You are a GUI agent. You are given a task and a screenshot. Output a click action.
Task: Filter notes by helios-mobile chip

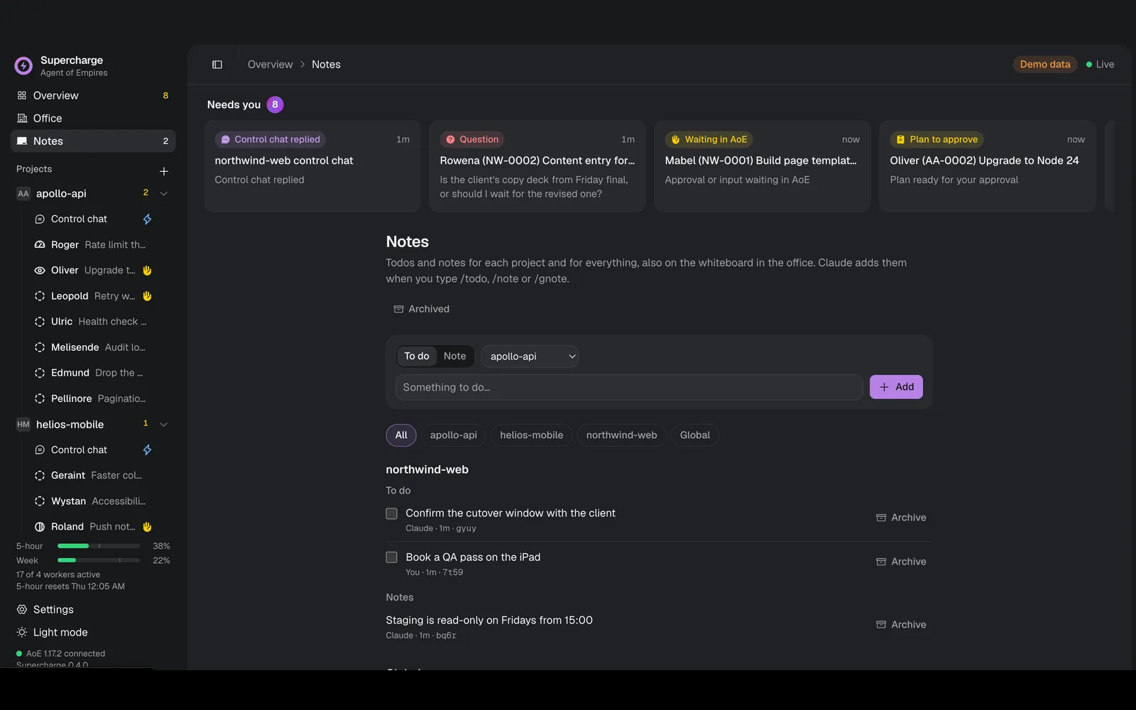pos(532,435)
